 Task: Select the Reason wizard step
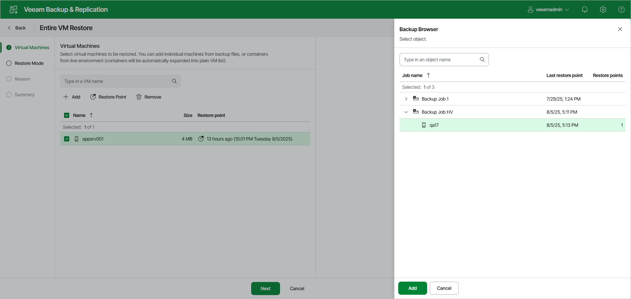click(18, 79)
